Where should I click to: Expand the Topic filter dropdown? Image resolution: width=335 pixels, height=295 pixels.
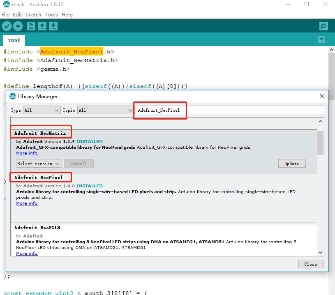click(105, 110)
